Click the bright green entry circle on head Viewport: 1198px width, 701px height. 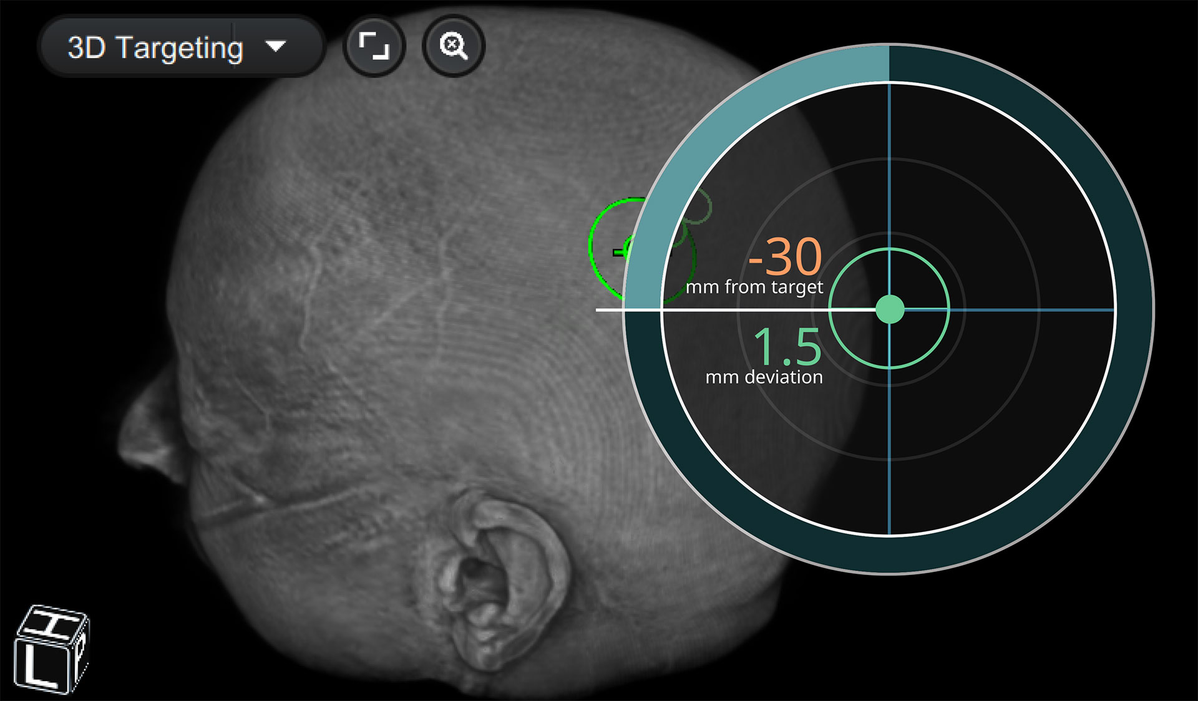[592, 249]
